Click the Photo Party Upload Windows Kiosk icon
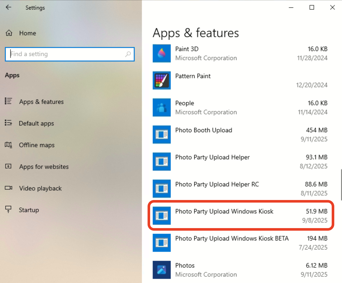The image size is (342, 283). coord(162,216)
